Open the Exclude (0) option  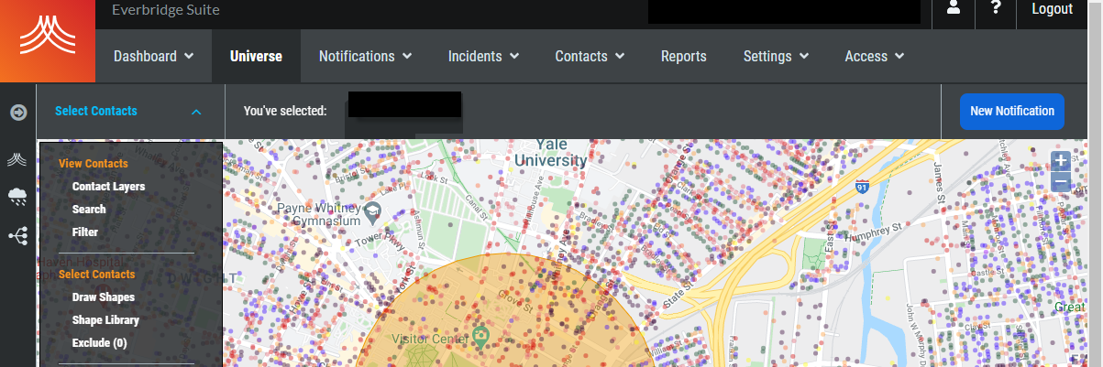pos(99,343)
